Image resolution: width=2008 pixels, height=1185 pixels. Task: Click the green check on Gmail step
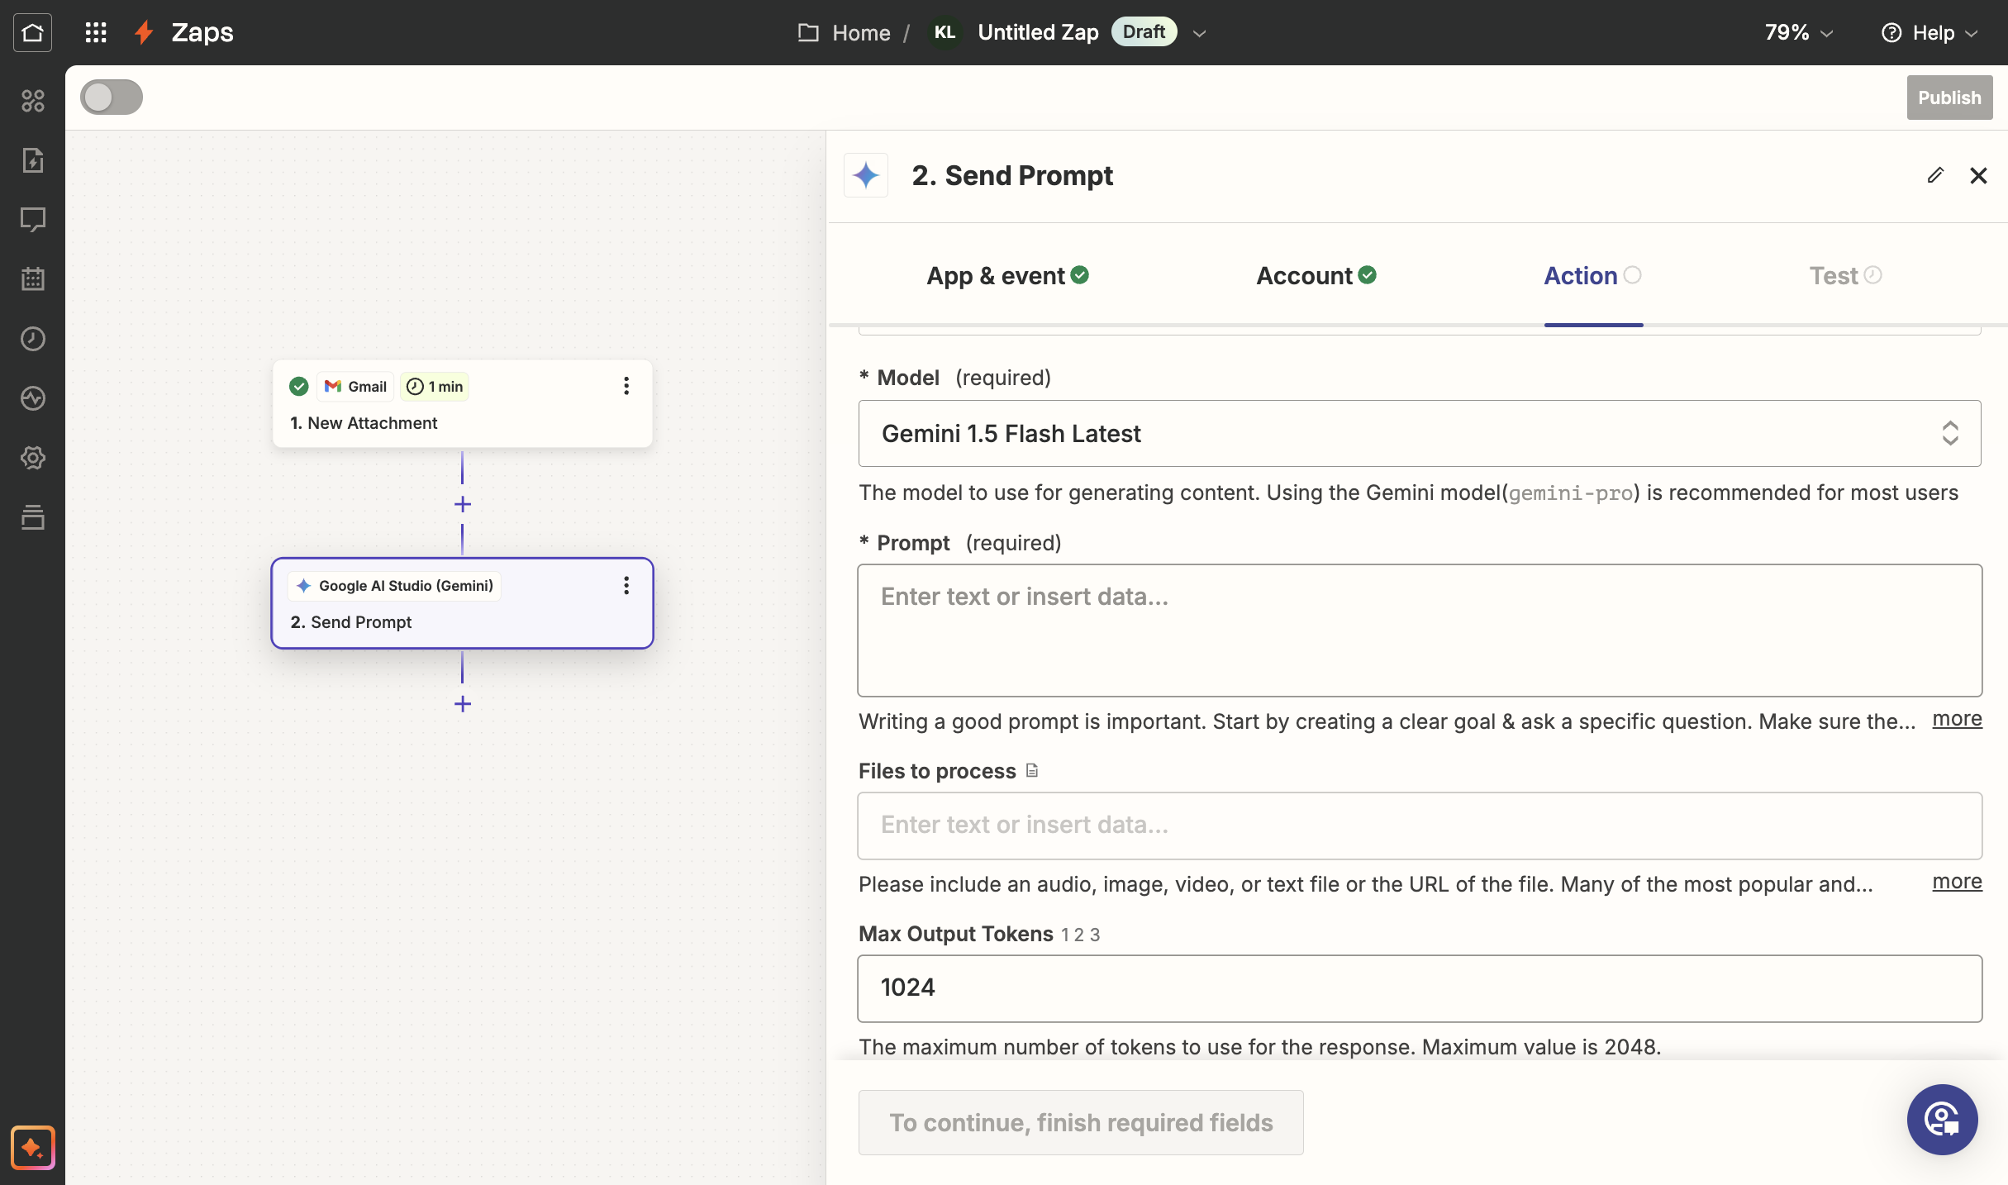click(299, 386)
